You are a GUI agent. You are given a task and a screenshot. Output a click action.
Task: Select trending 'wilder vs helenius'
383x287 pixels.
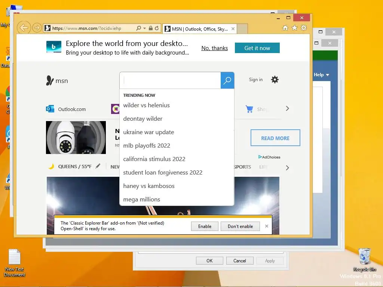pyautogui.click(x=146, y=105)
